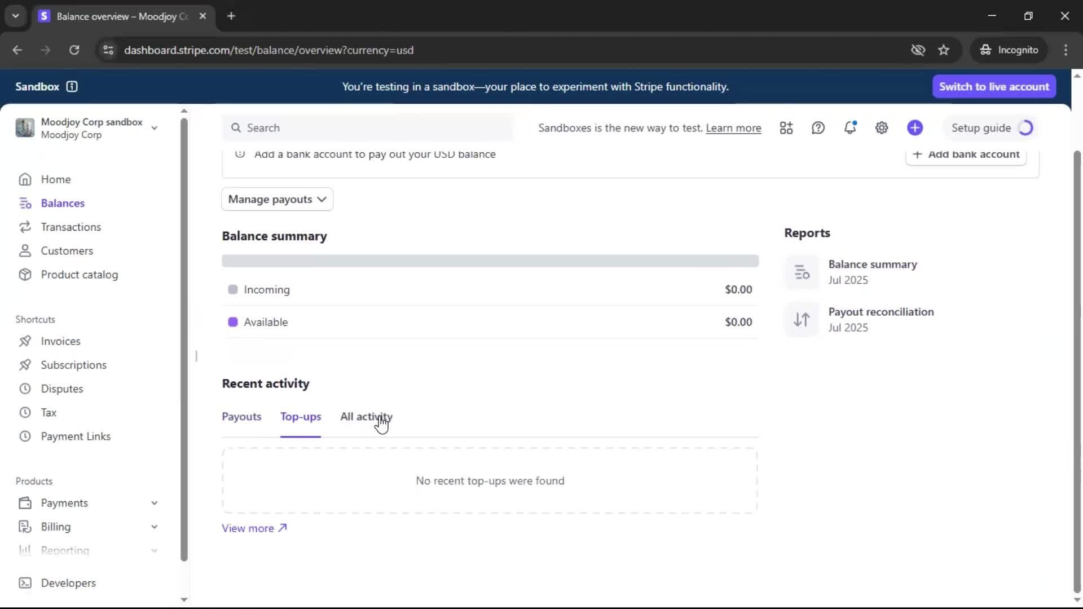Click the purple create plus icon
The image size is (1083, 609).
[x=915, y=128]
